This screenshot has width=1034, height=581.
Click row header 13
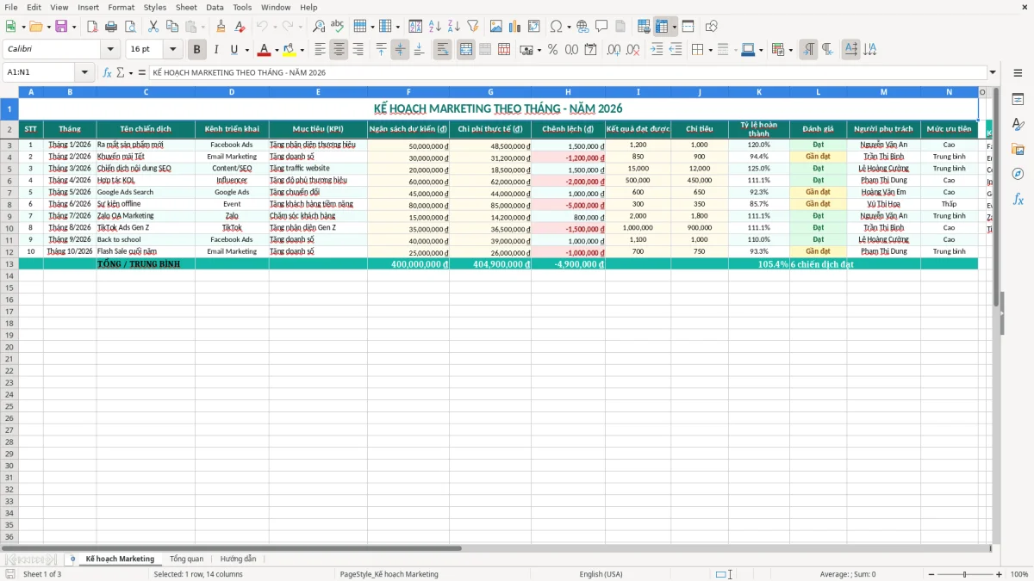(x=9, y=263)
